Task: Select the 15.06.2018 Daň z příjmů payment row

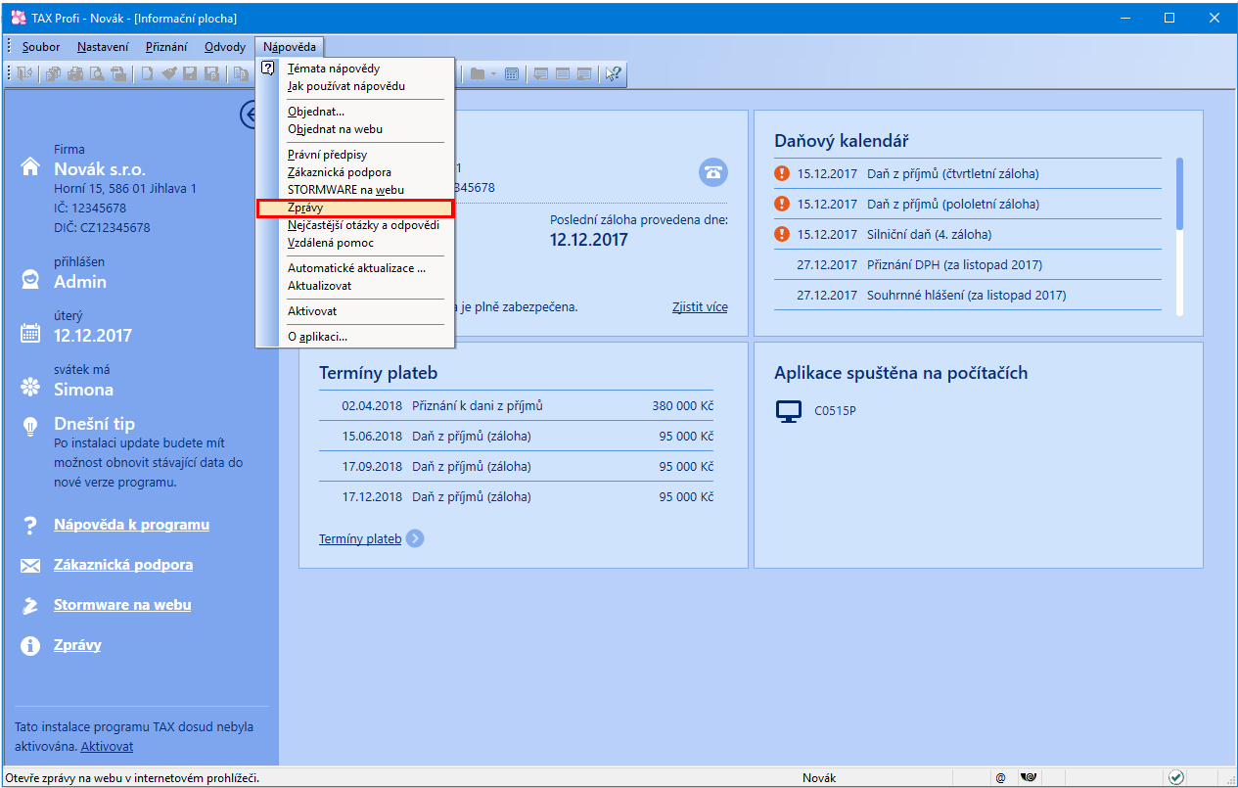Action: point(516,437)
